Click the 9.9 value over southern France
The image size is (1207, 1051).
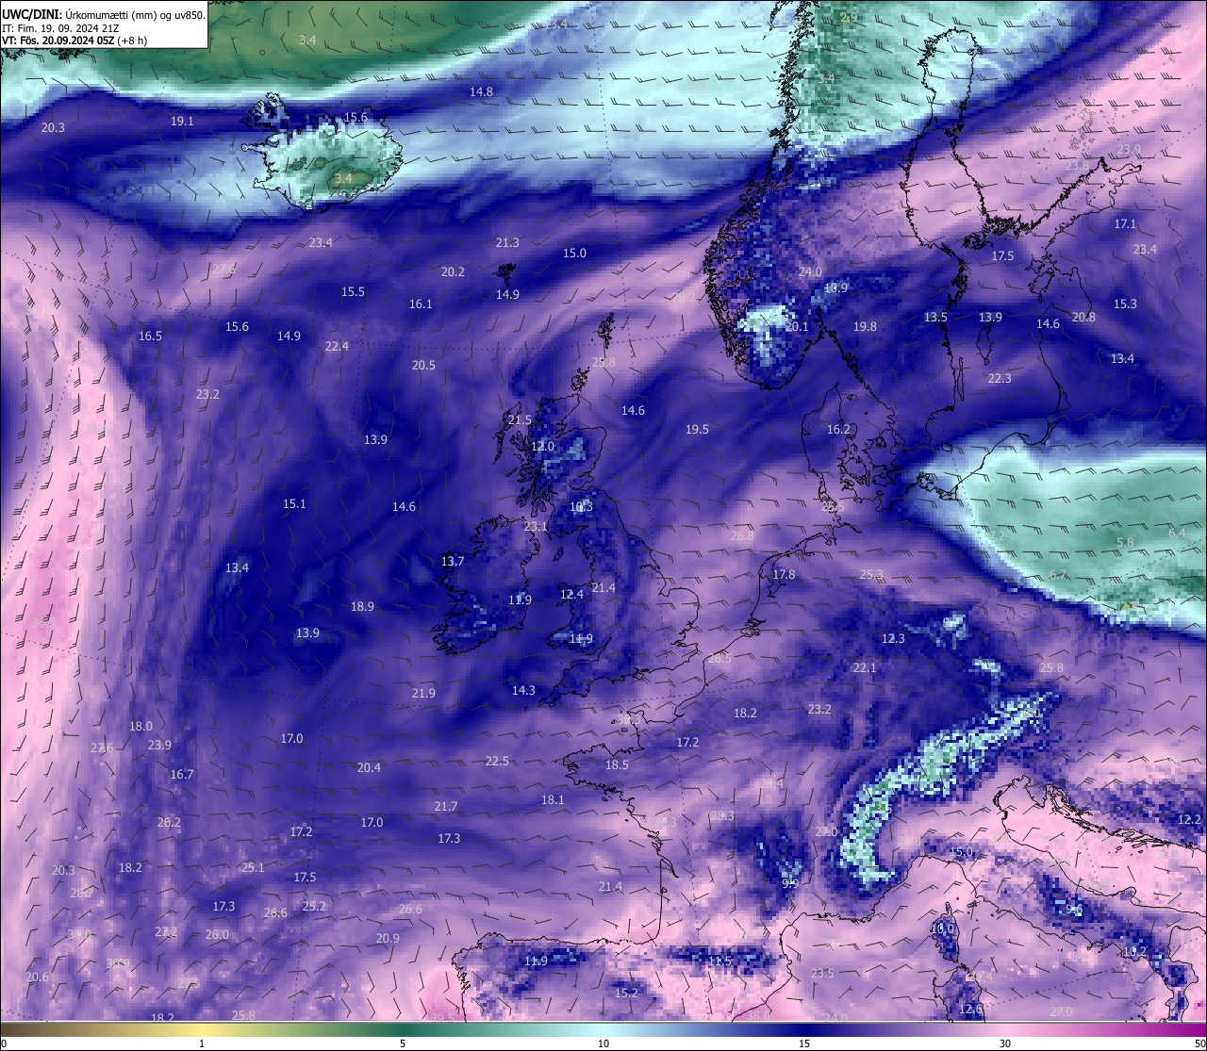click(790, 884)
